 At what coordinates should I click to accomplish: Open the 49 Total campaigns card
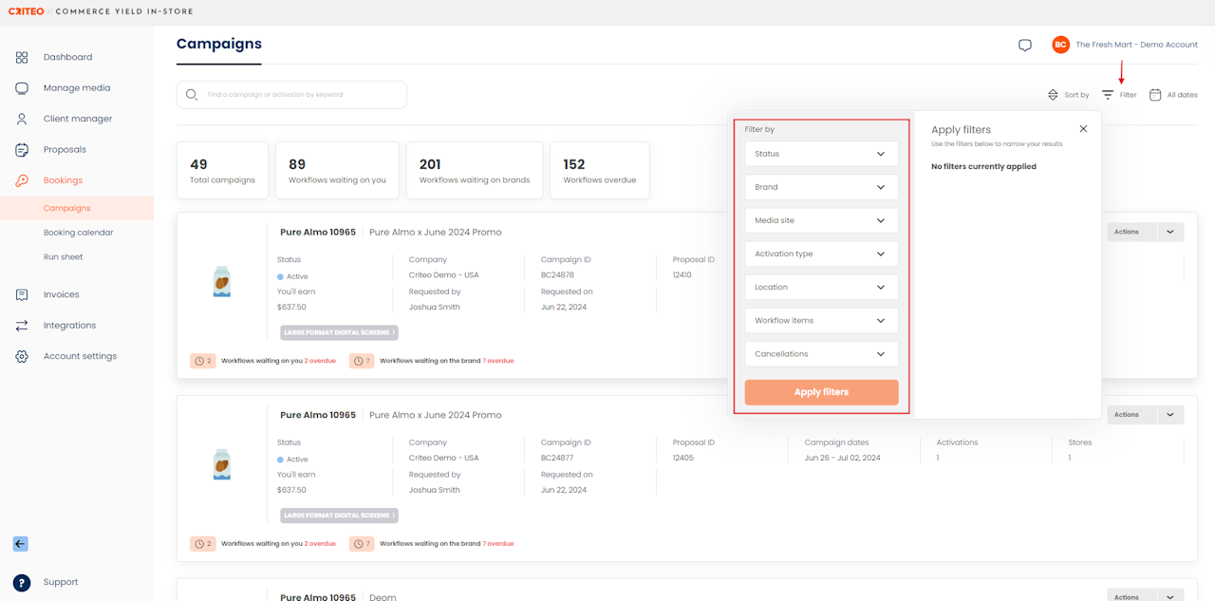[x=222, y=171]
